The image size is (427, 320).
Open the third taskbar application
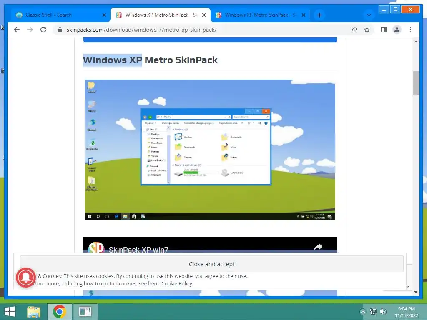pos(85,312)
